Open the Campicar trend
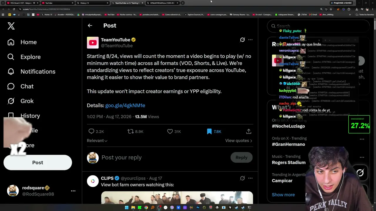The width and height of the screenshot is (376, 211). pos(282,181)
